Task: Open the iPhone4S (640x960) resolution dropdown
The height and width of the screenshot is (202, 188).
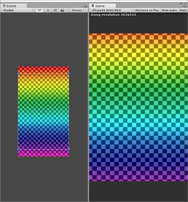Action: click(x=112, y=10)
